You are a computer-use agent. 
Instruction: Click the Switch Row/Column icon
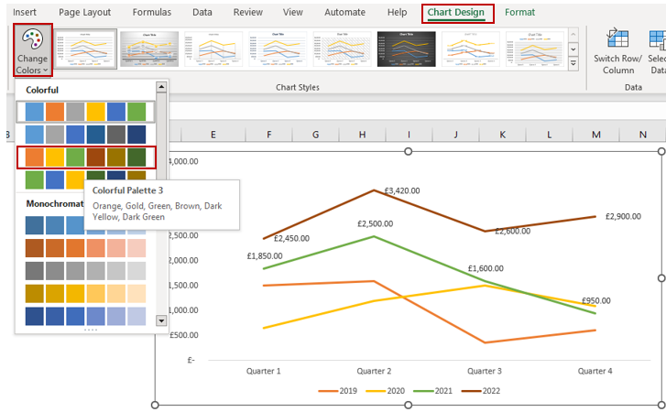(617, 38)
